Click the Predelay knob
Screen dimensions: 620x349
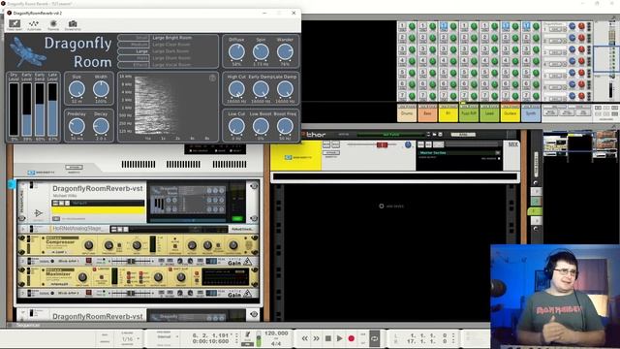(77, 126)
